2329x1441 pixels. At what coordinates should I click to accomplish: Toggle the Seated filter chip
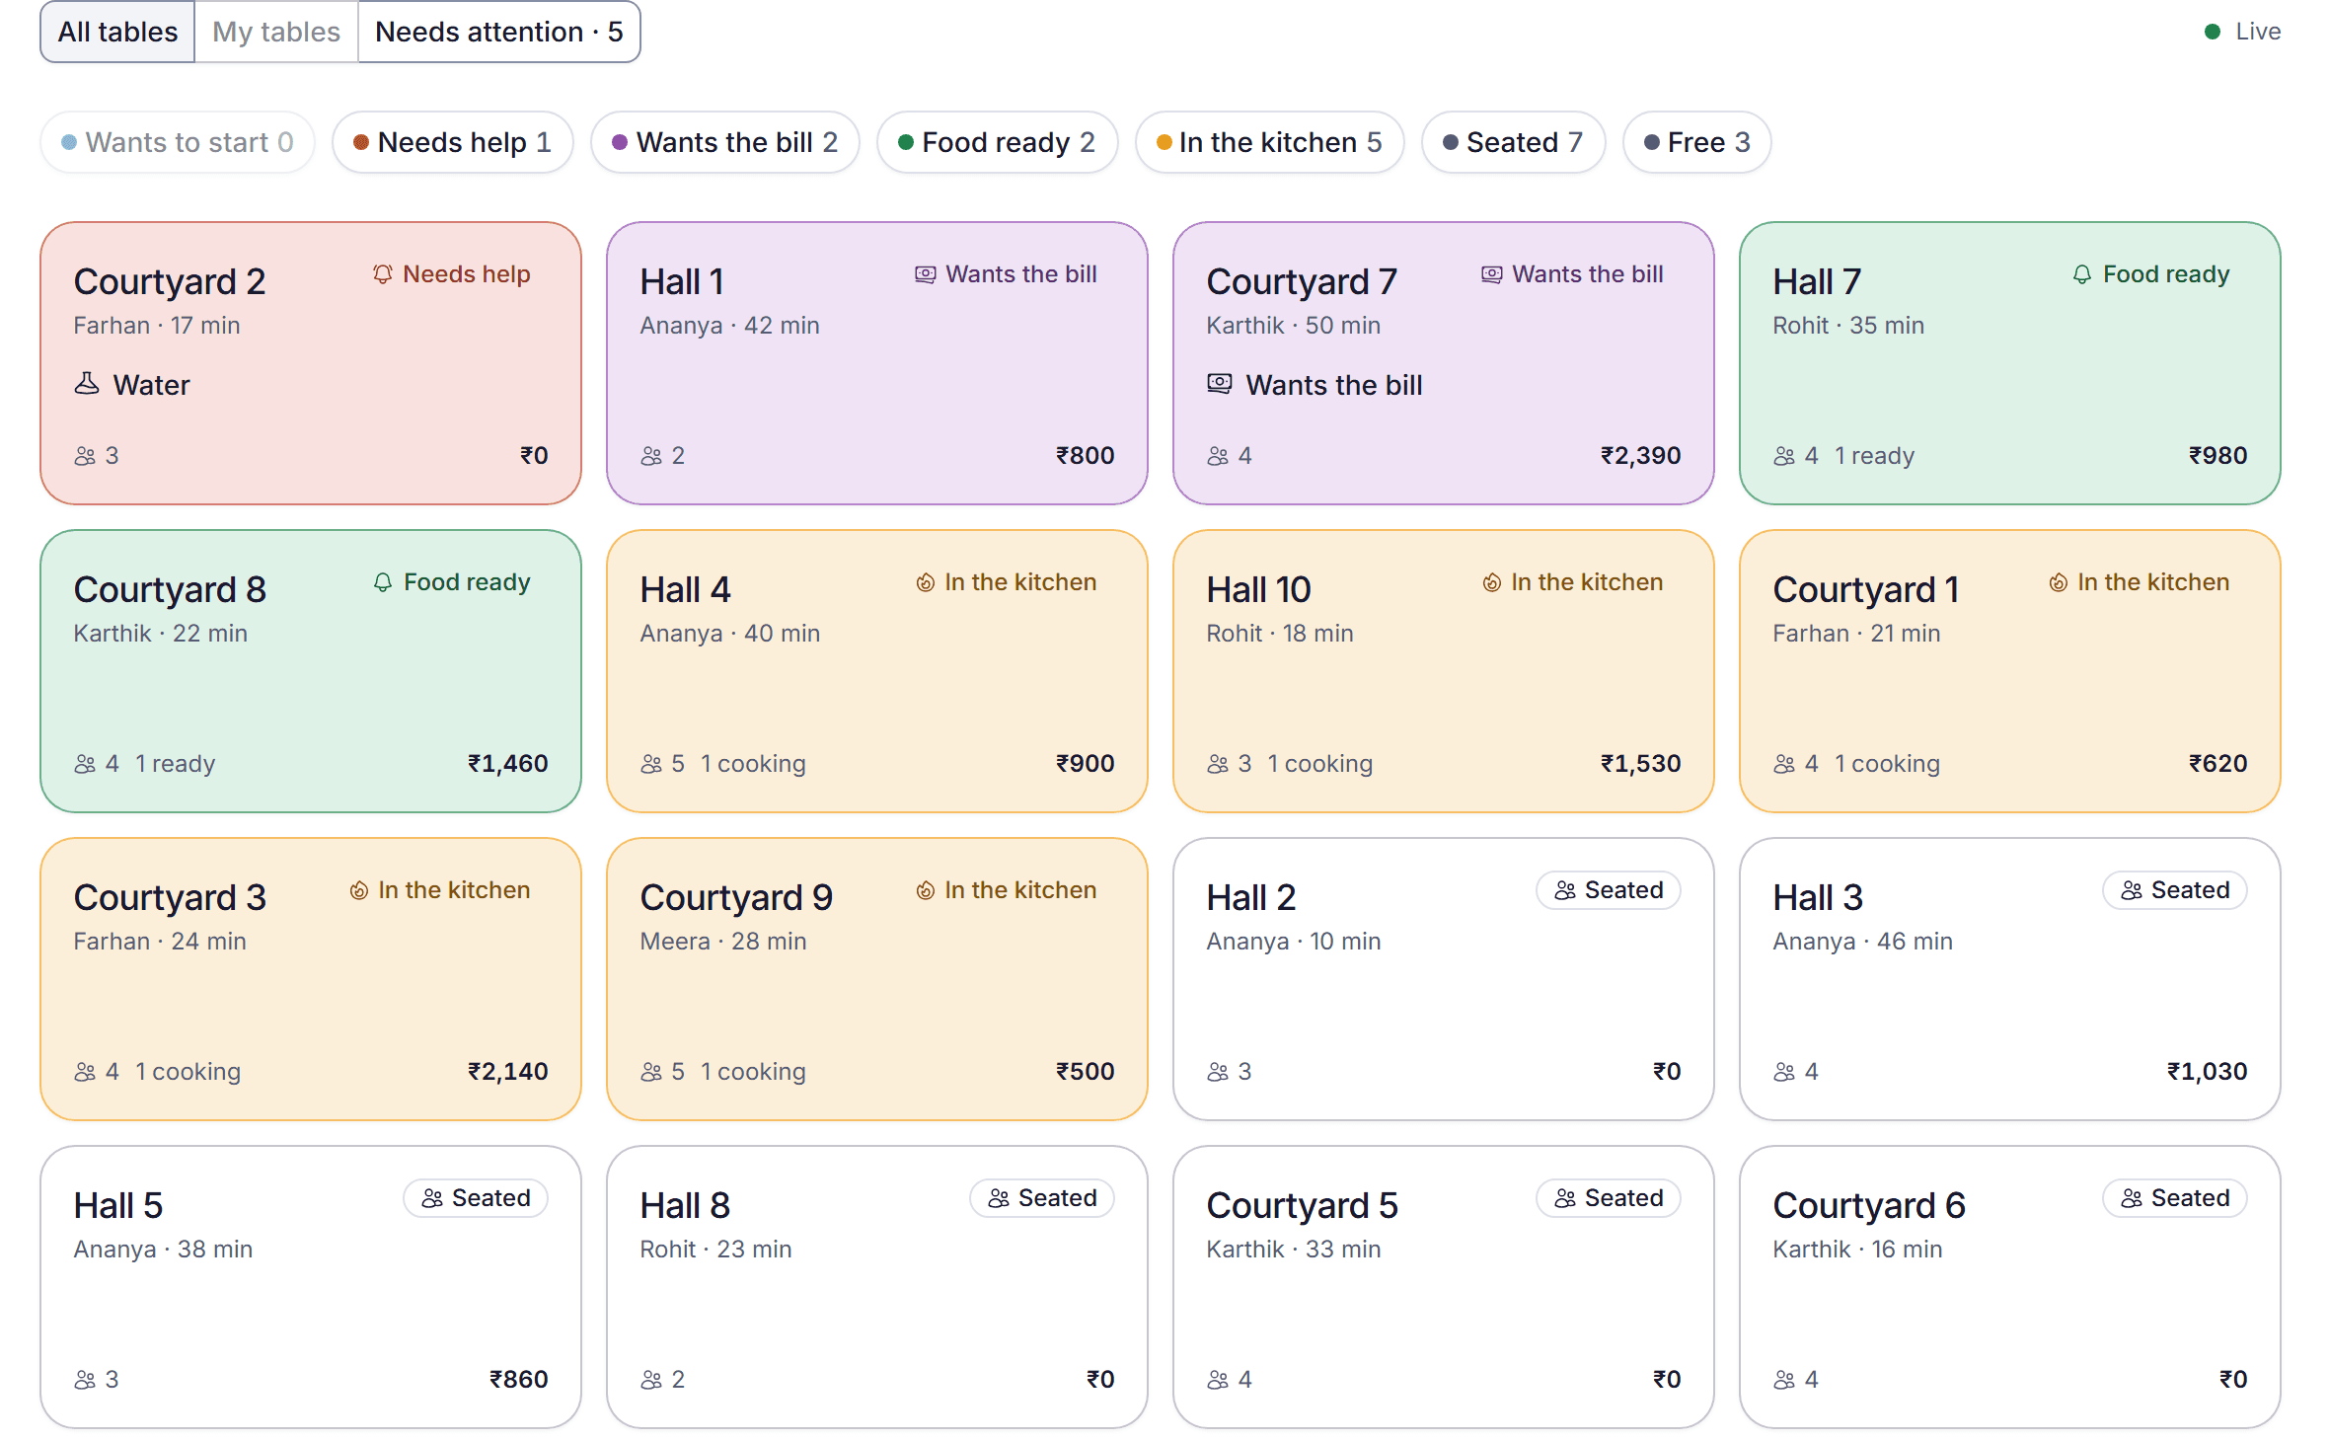(x=1513, y=142)
